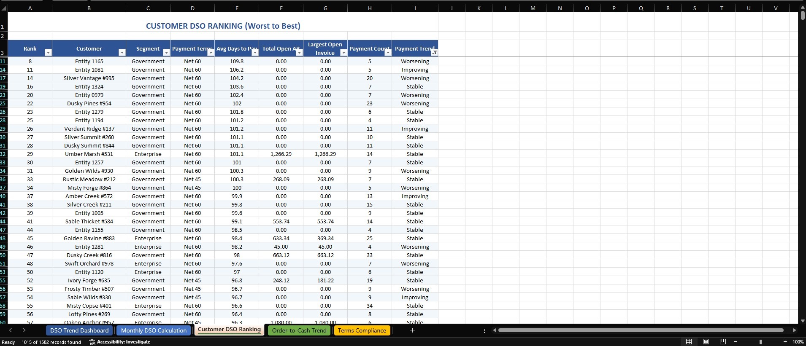Viewport: 806px width, 346px height.
Task: Select column F header
Action: (281, 8)
